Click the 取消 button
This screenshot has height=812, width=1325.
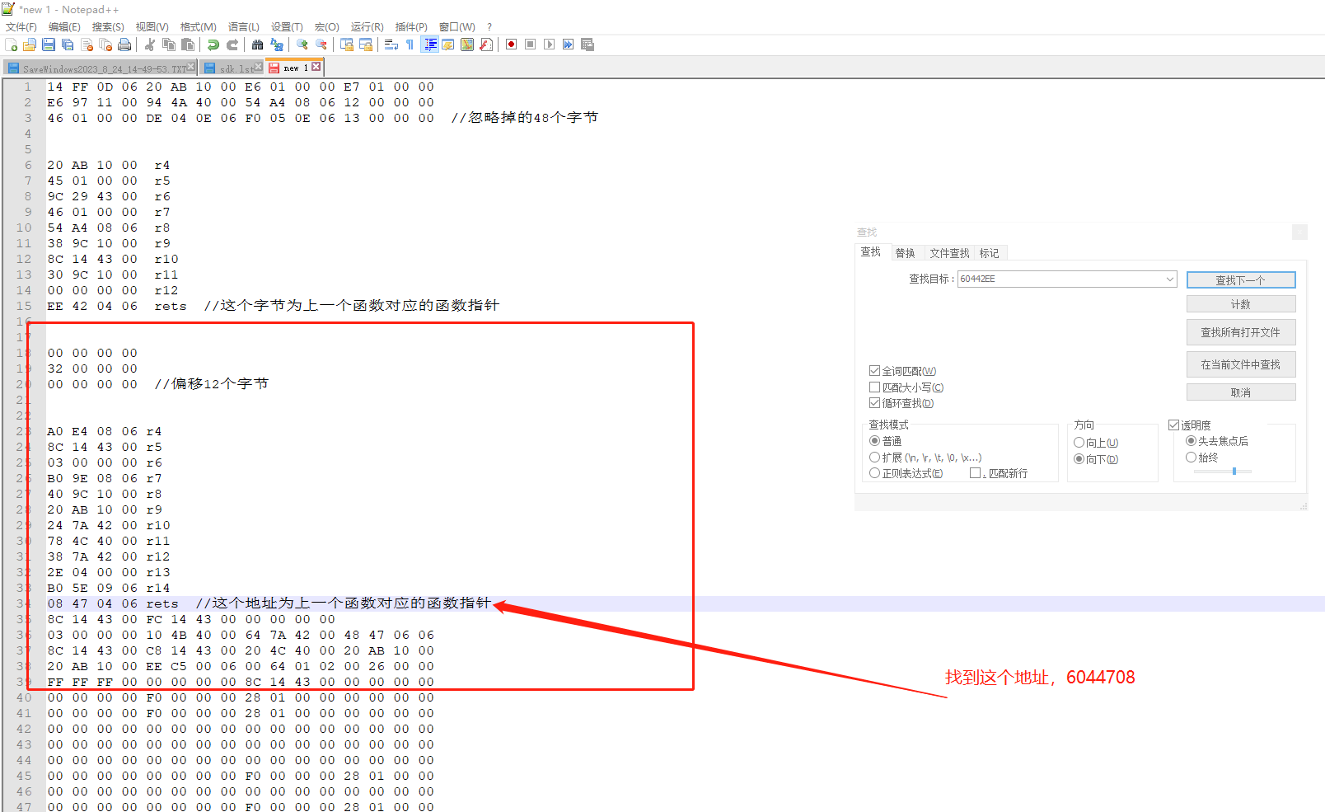[1241, 392]
